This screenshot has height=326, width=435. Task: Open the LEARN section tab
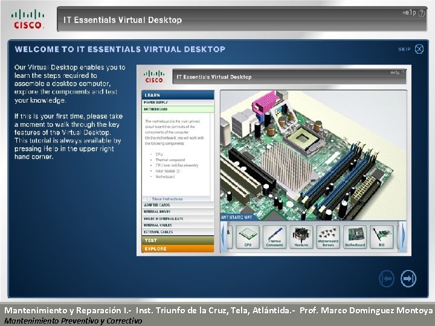click(x=178, y=95)
